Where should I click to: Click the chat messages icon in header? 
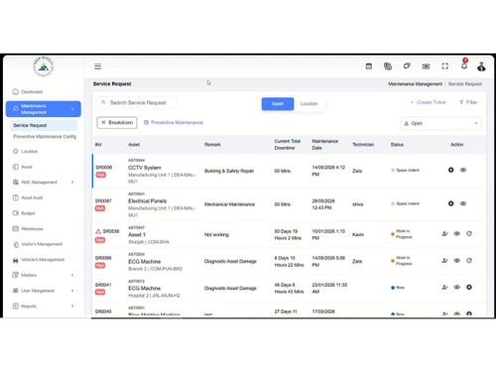(x=407, y=66)
